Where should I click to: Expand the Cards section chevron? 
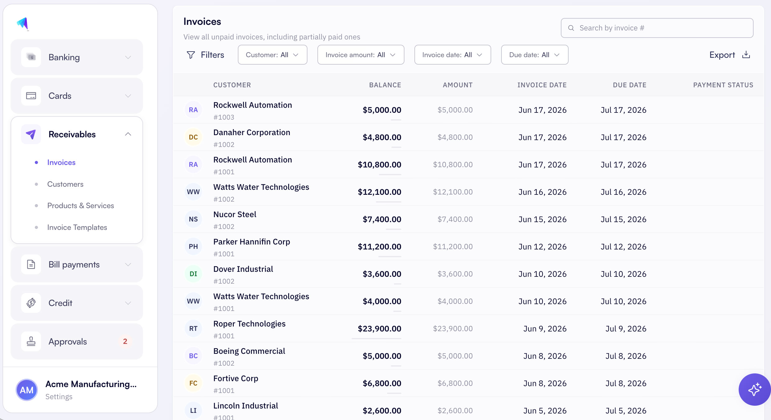click(128, 96)
